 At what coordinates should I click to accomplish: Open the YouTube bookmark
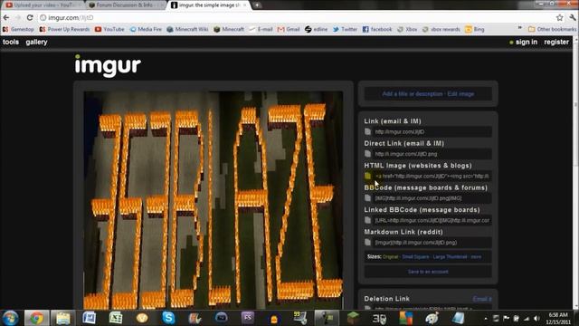(x=109, y=29)
